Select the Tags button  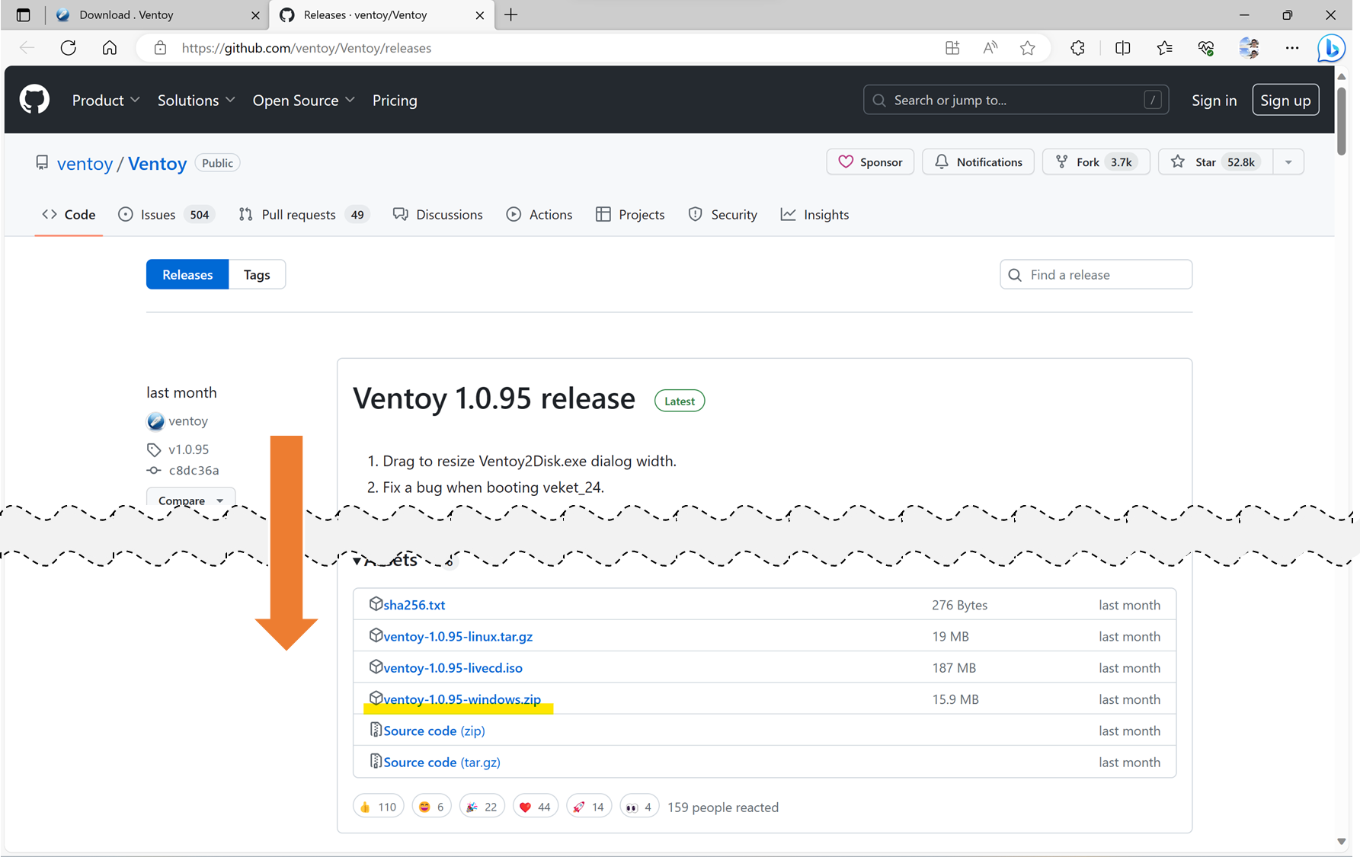point(257,274)
